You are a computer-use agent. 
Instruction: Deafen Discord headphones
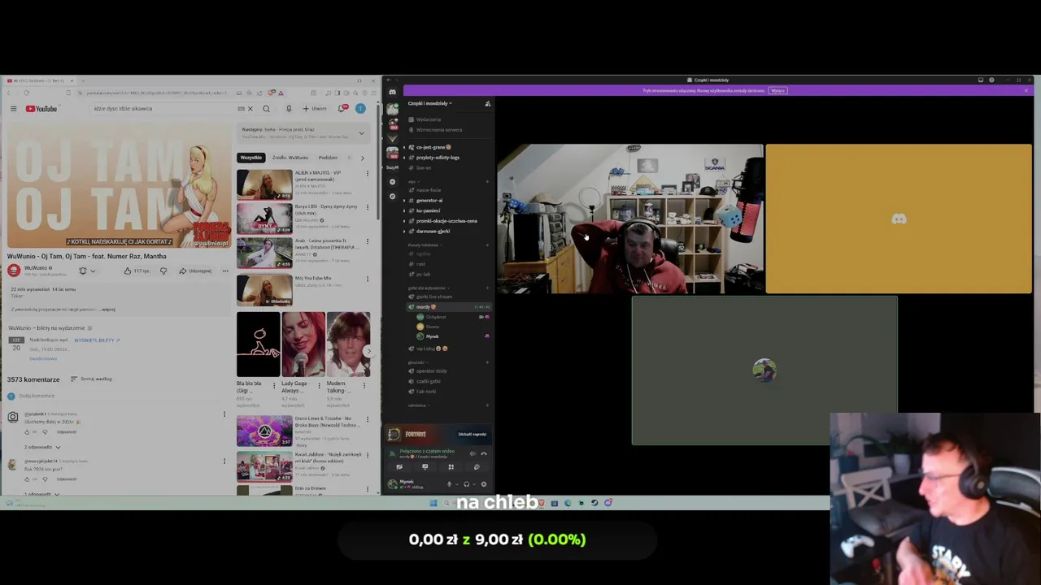coord(466,484)
